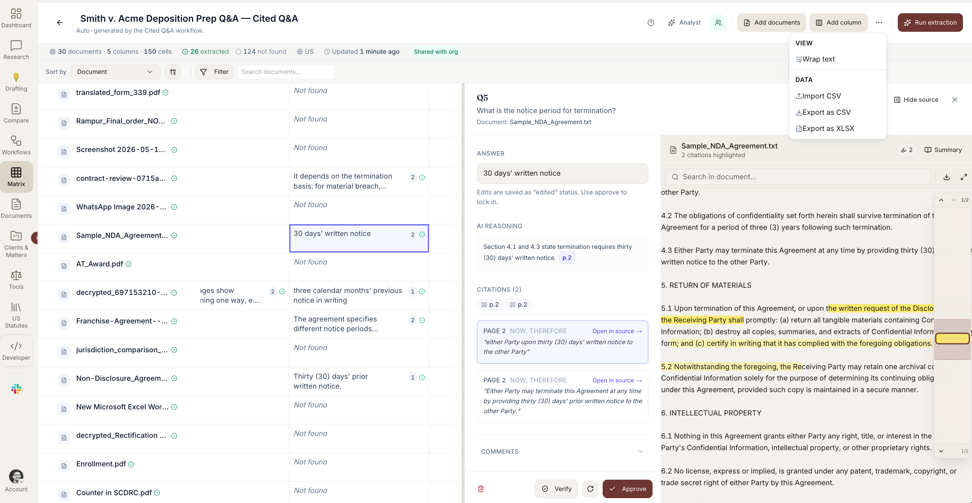Image resolution: width=972 pixels, height=503 pixels.
Task: Download the source document
Action: pyautogui.click(x=947, y=177)
